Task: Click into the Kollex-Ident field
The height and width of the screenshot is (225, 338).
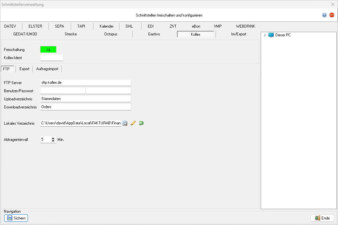Action: pos(52,58)
